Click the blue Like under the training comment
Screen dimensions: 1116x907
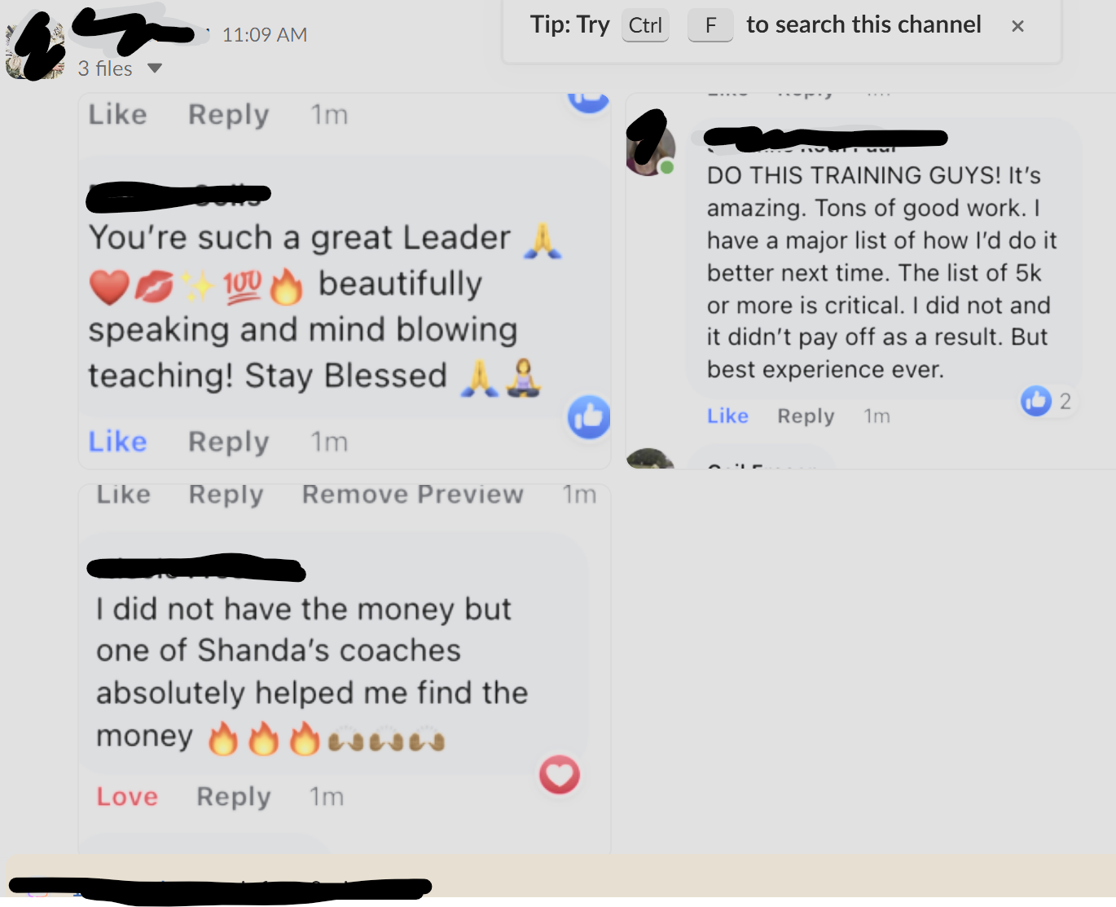(x=727, y=416)
